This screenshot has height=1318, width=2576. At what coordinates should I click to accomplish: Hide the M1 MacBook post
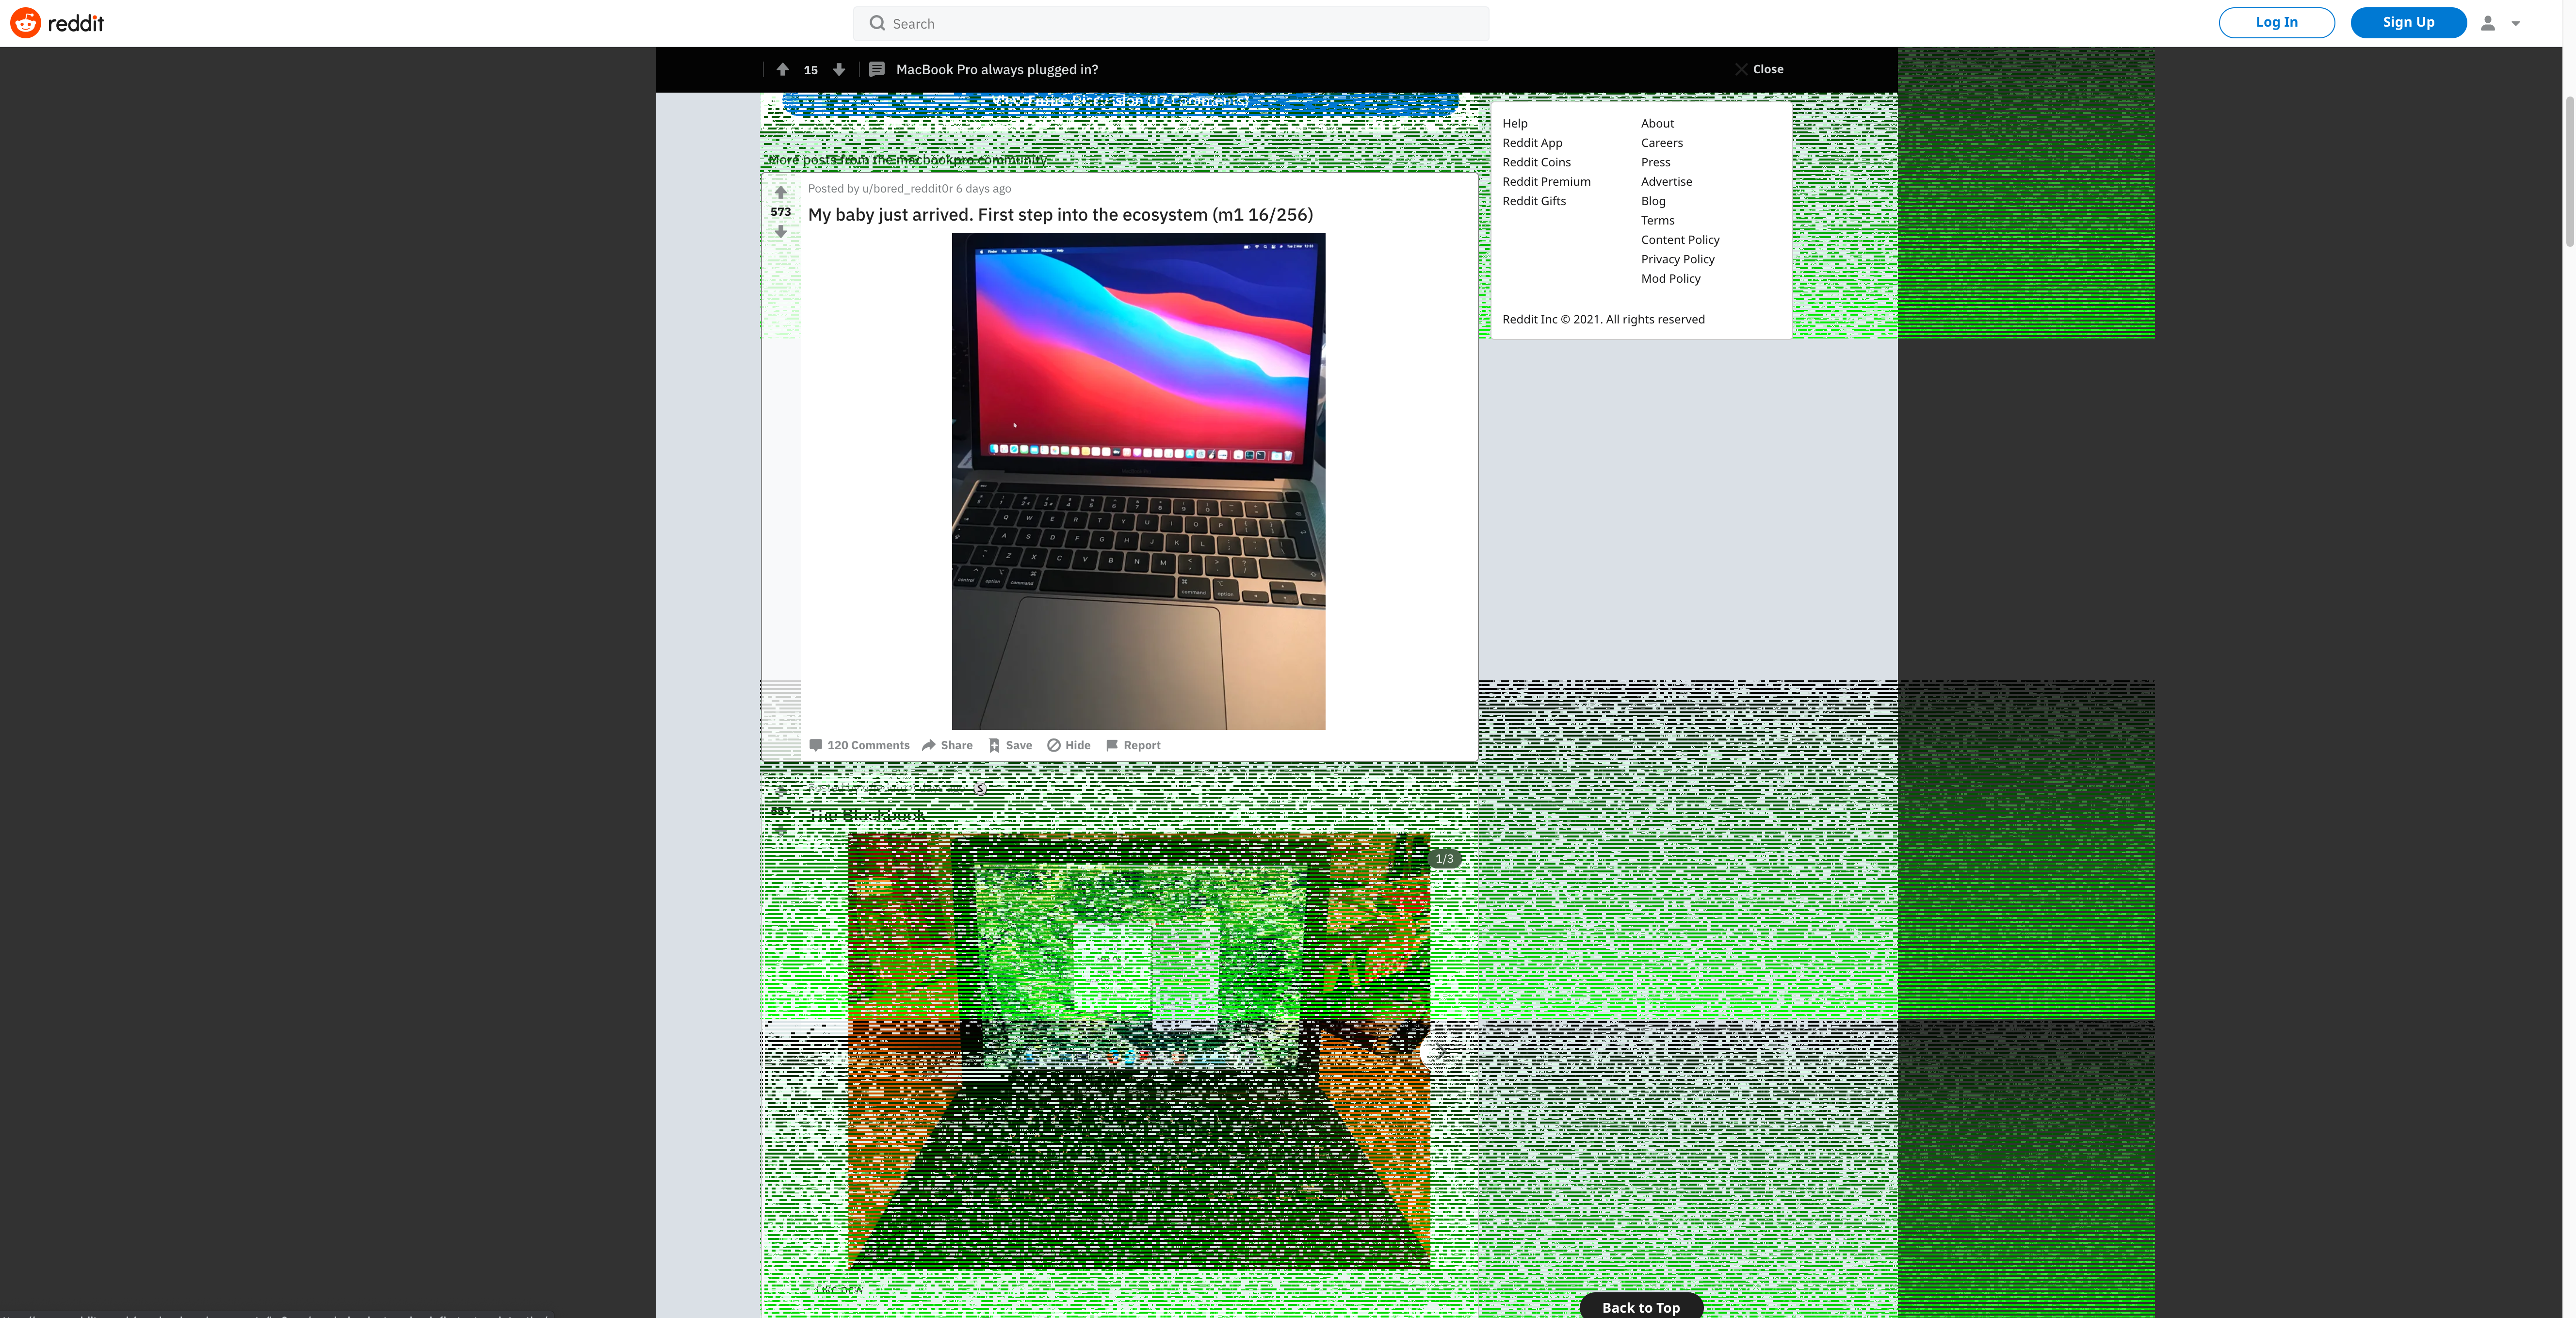pos(1068,745)
